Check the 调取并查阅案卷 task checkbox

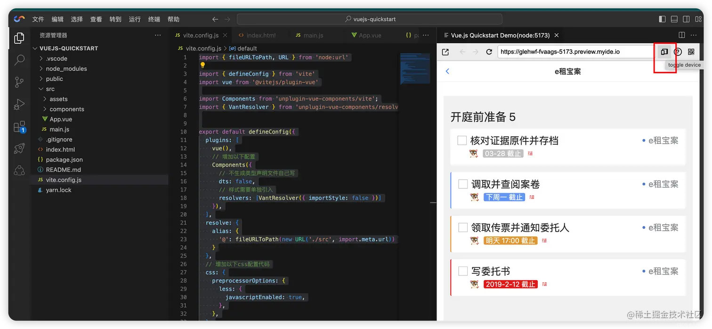(x=463, y=184)
